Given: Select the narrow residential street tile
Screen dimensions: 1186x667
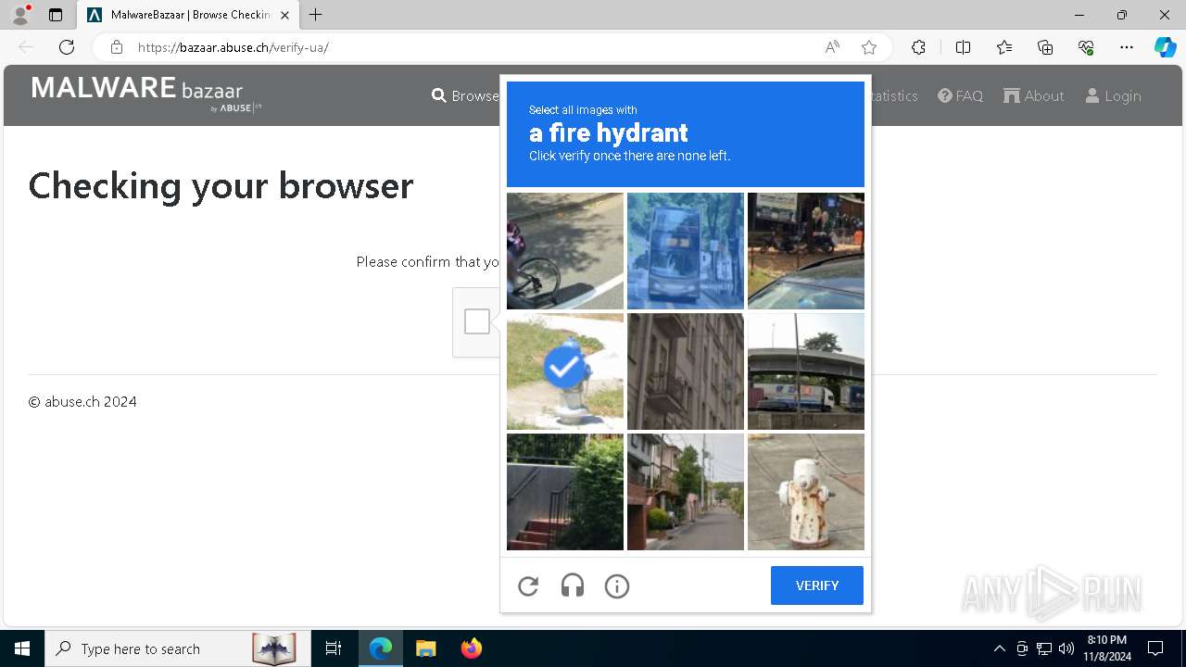Looking at the screenshot, I should pos(686,492).
